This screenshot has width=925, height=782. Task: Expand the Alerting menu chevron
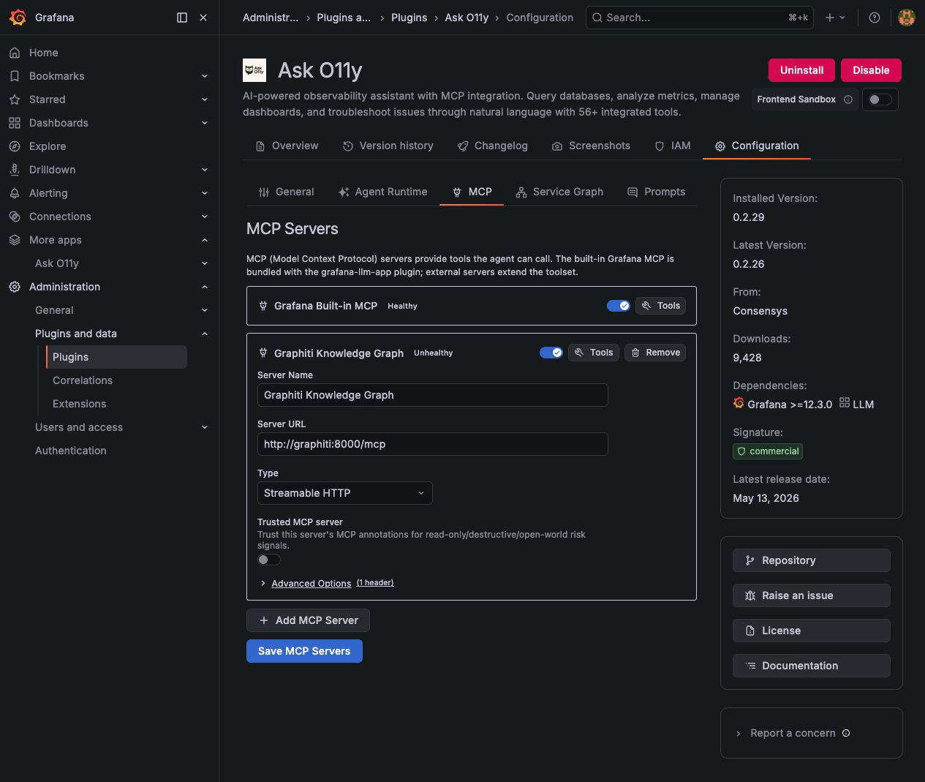(205, 193)
